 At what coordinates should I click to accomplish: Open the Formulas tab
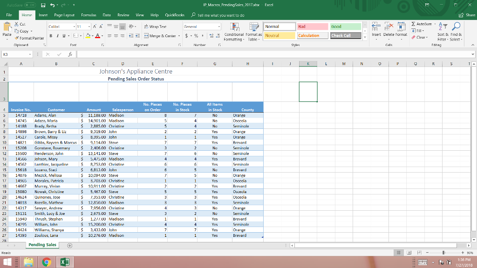point(89,15)
